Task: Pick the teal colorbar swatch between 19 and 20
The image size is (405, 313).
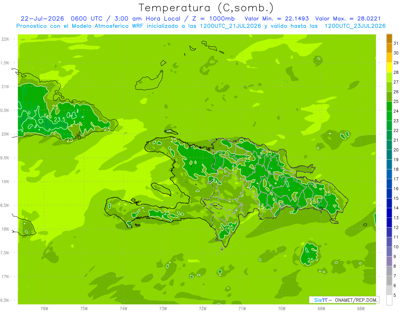Action: click(x=389, y=155)
